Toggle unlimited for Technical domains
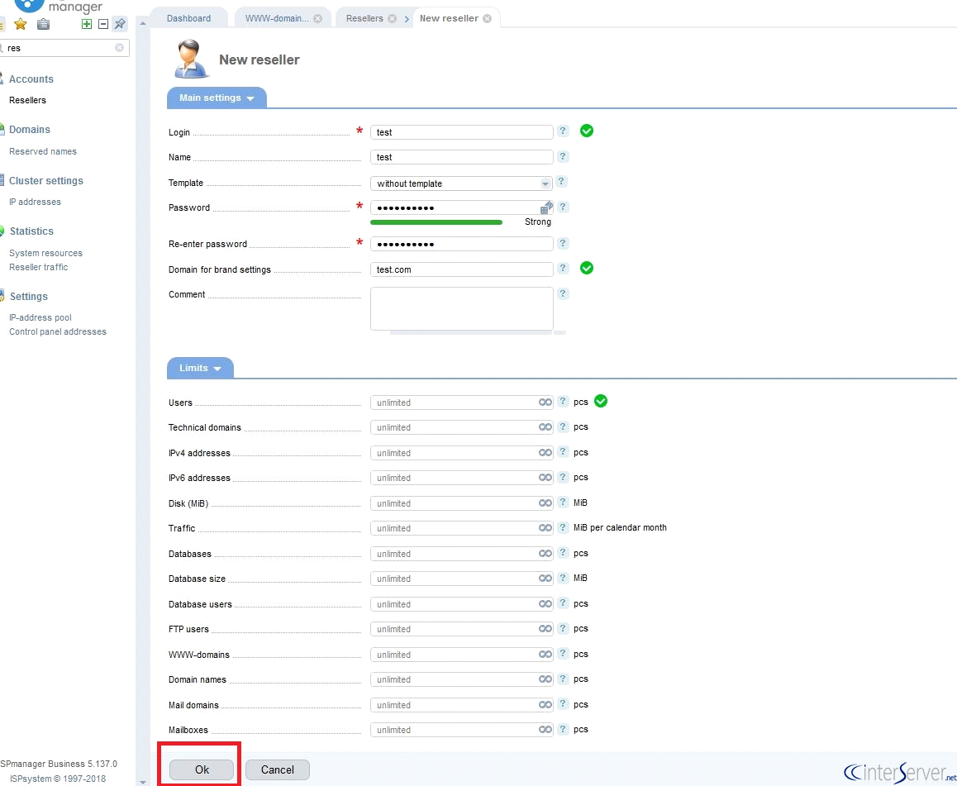957x786 pixels. coord(545,427)
